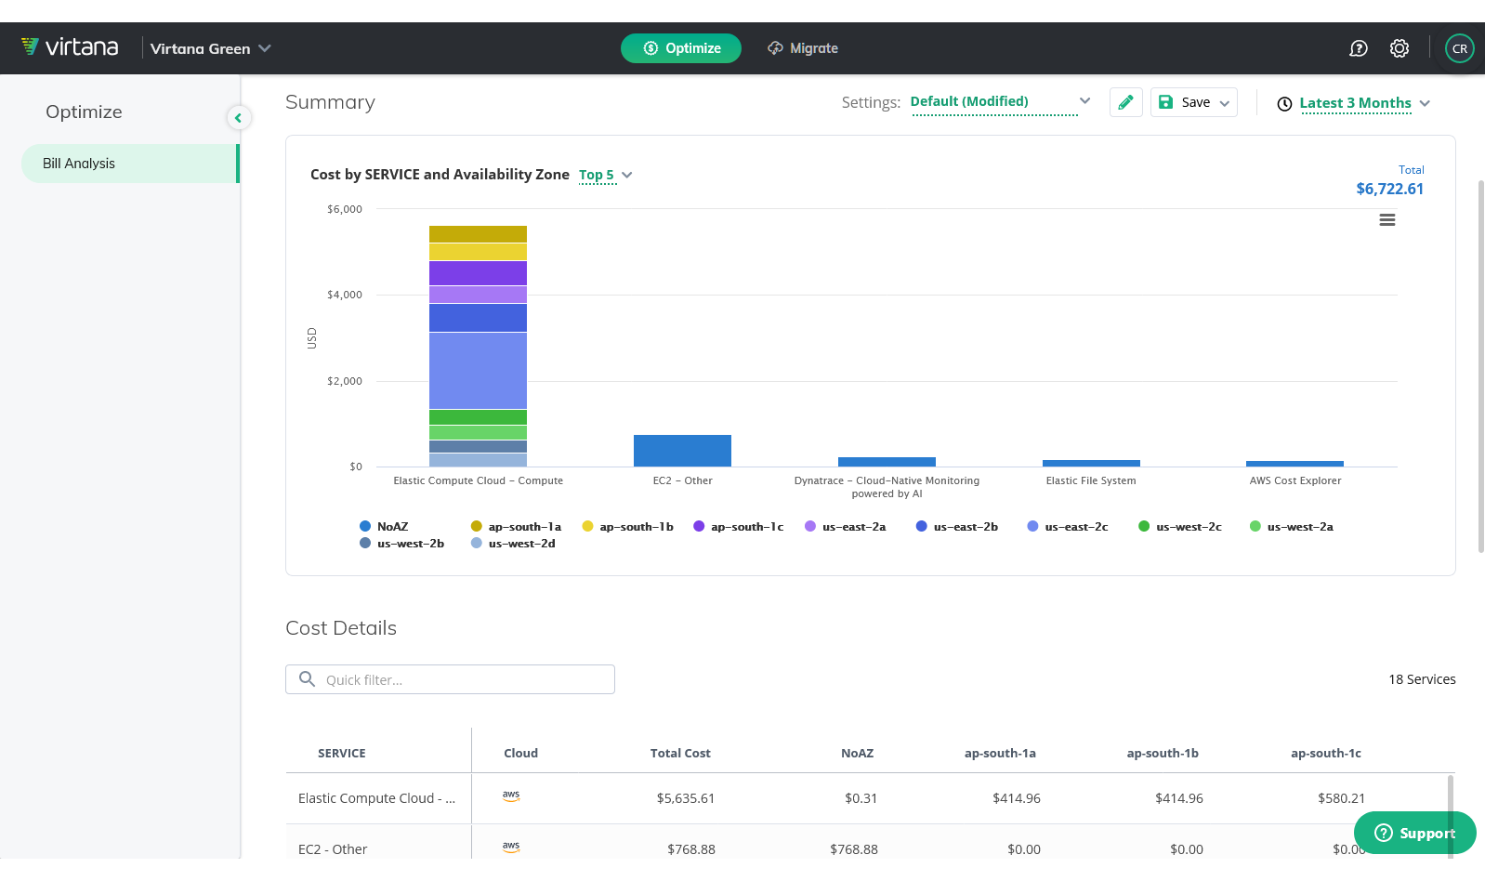1485x881 pixels.
Task: Click the $580.21 cell
Action: pyautogui.click(x=1342, y=798)
